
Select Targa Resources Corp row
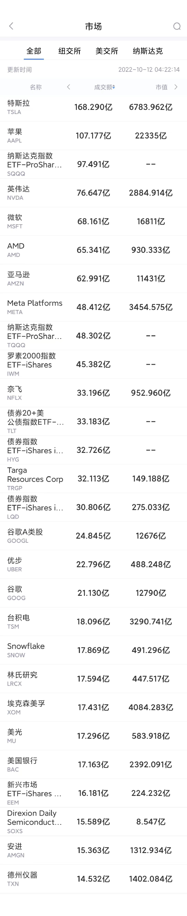[93, 478]
